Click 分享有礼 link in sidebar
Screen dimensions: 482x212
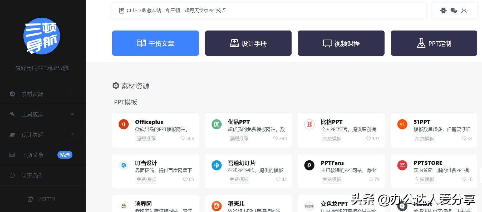(x=47, y=199)
